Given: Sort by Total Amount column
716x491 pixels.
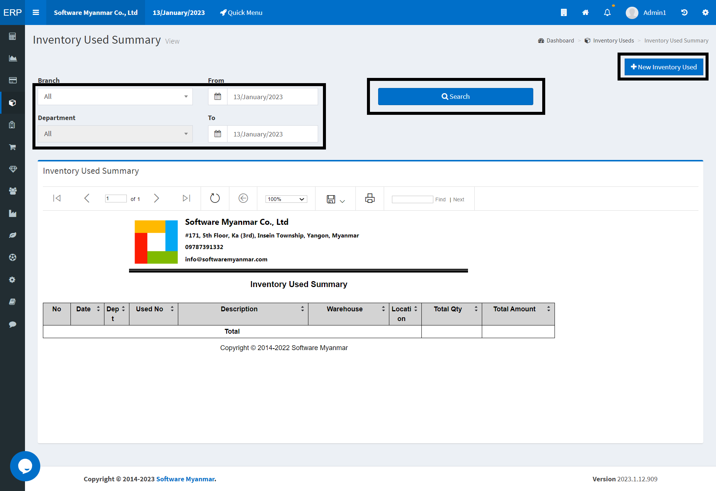Looking at the screenshot, I should [x=549, y=309].
